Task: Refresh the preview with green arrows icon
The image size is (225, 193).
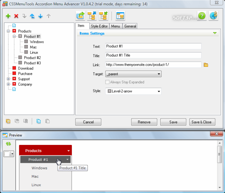Action: coord(8,144)
